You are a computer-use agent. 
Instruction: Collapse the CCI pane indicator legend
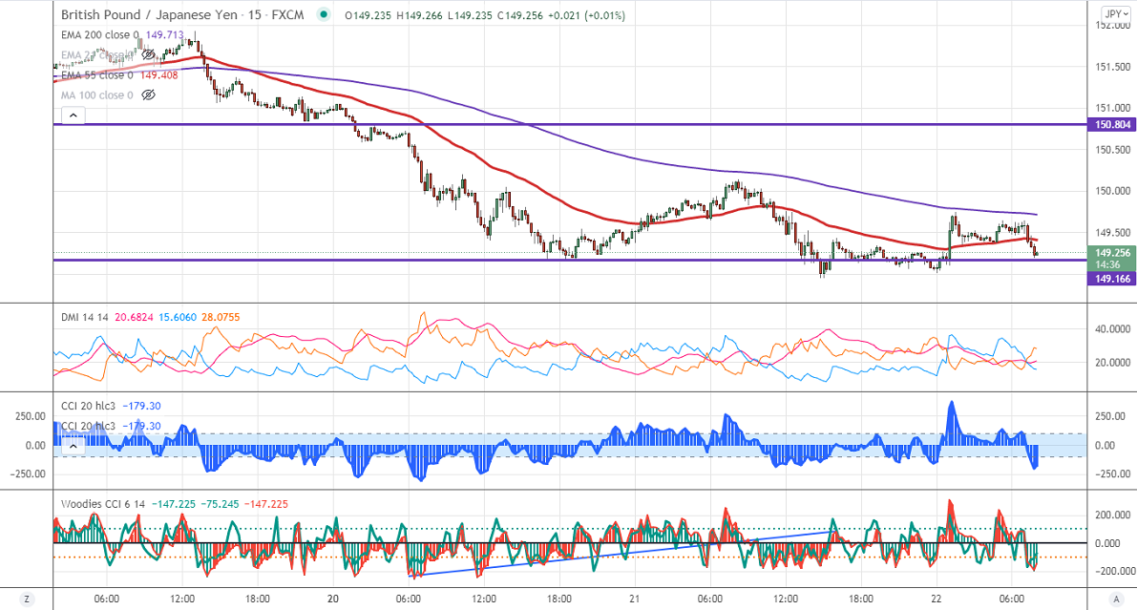pyautogui.click(x=74, y=447)
